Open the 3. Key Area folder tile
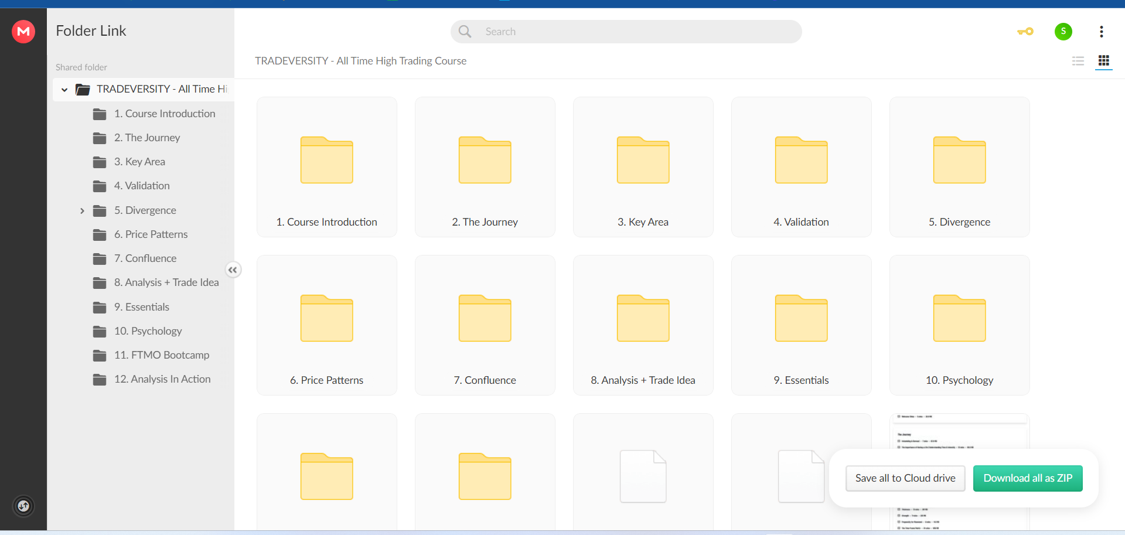Screen dimensions: 1125x535 643,167
